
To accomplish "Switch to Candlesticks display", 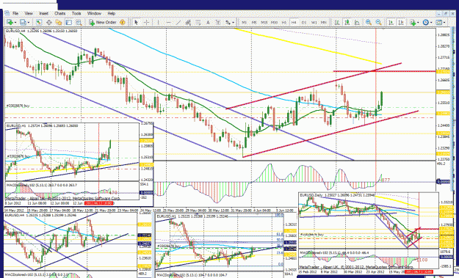I will click(x=347, y=22).
